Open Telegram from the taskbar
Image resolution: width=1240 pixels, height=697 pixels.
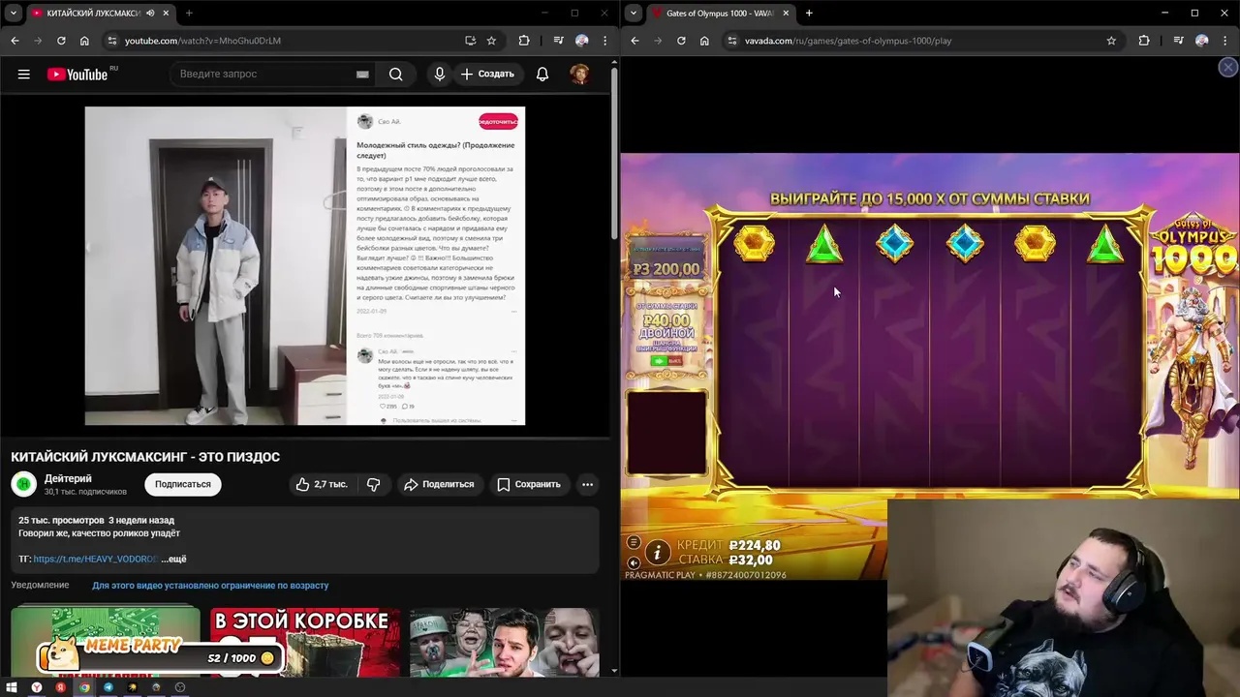108,687
